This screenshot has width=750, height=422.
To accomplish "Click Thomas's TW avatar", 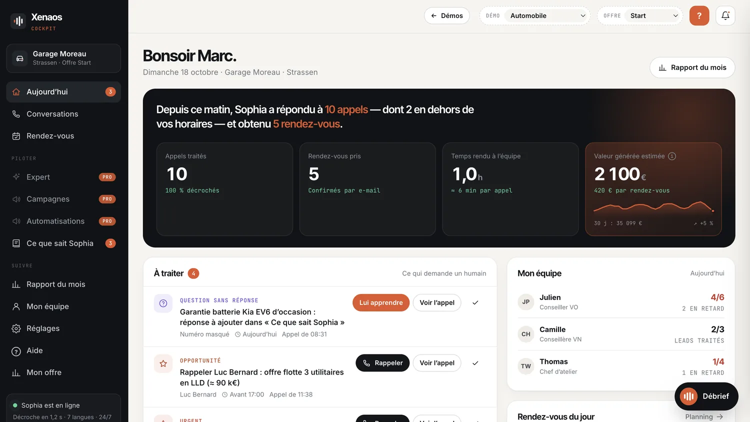I will tap(526, 366).
